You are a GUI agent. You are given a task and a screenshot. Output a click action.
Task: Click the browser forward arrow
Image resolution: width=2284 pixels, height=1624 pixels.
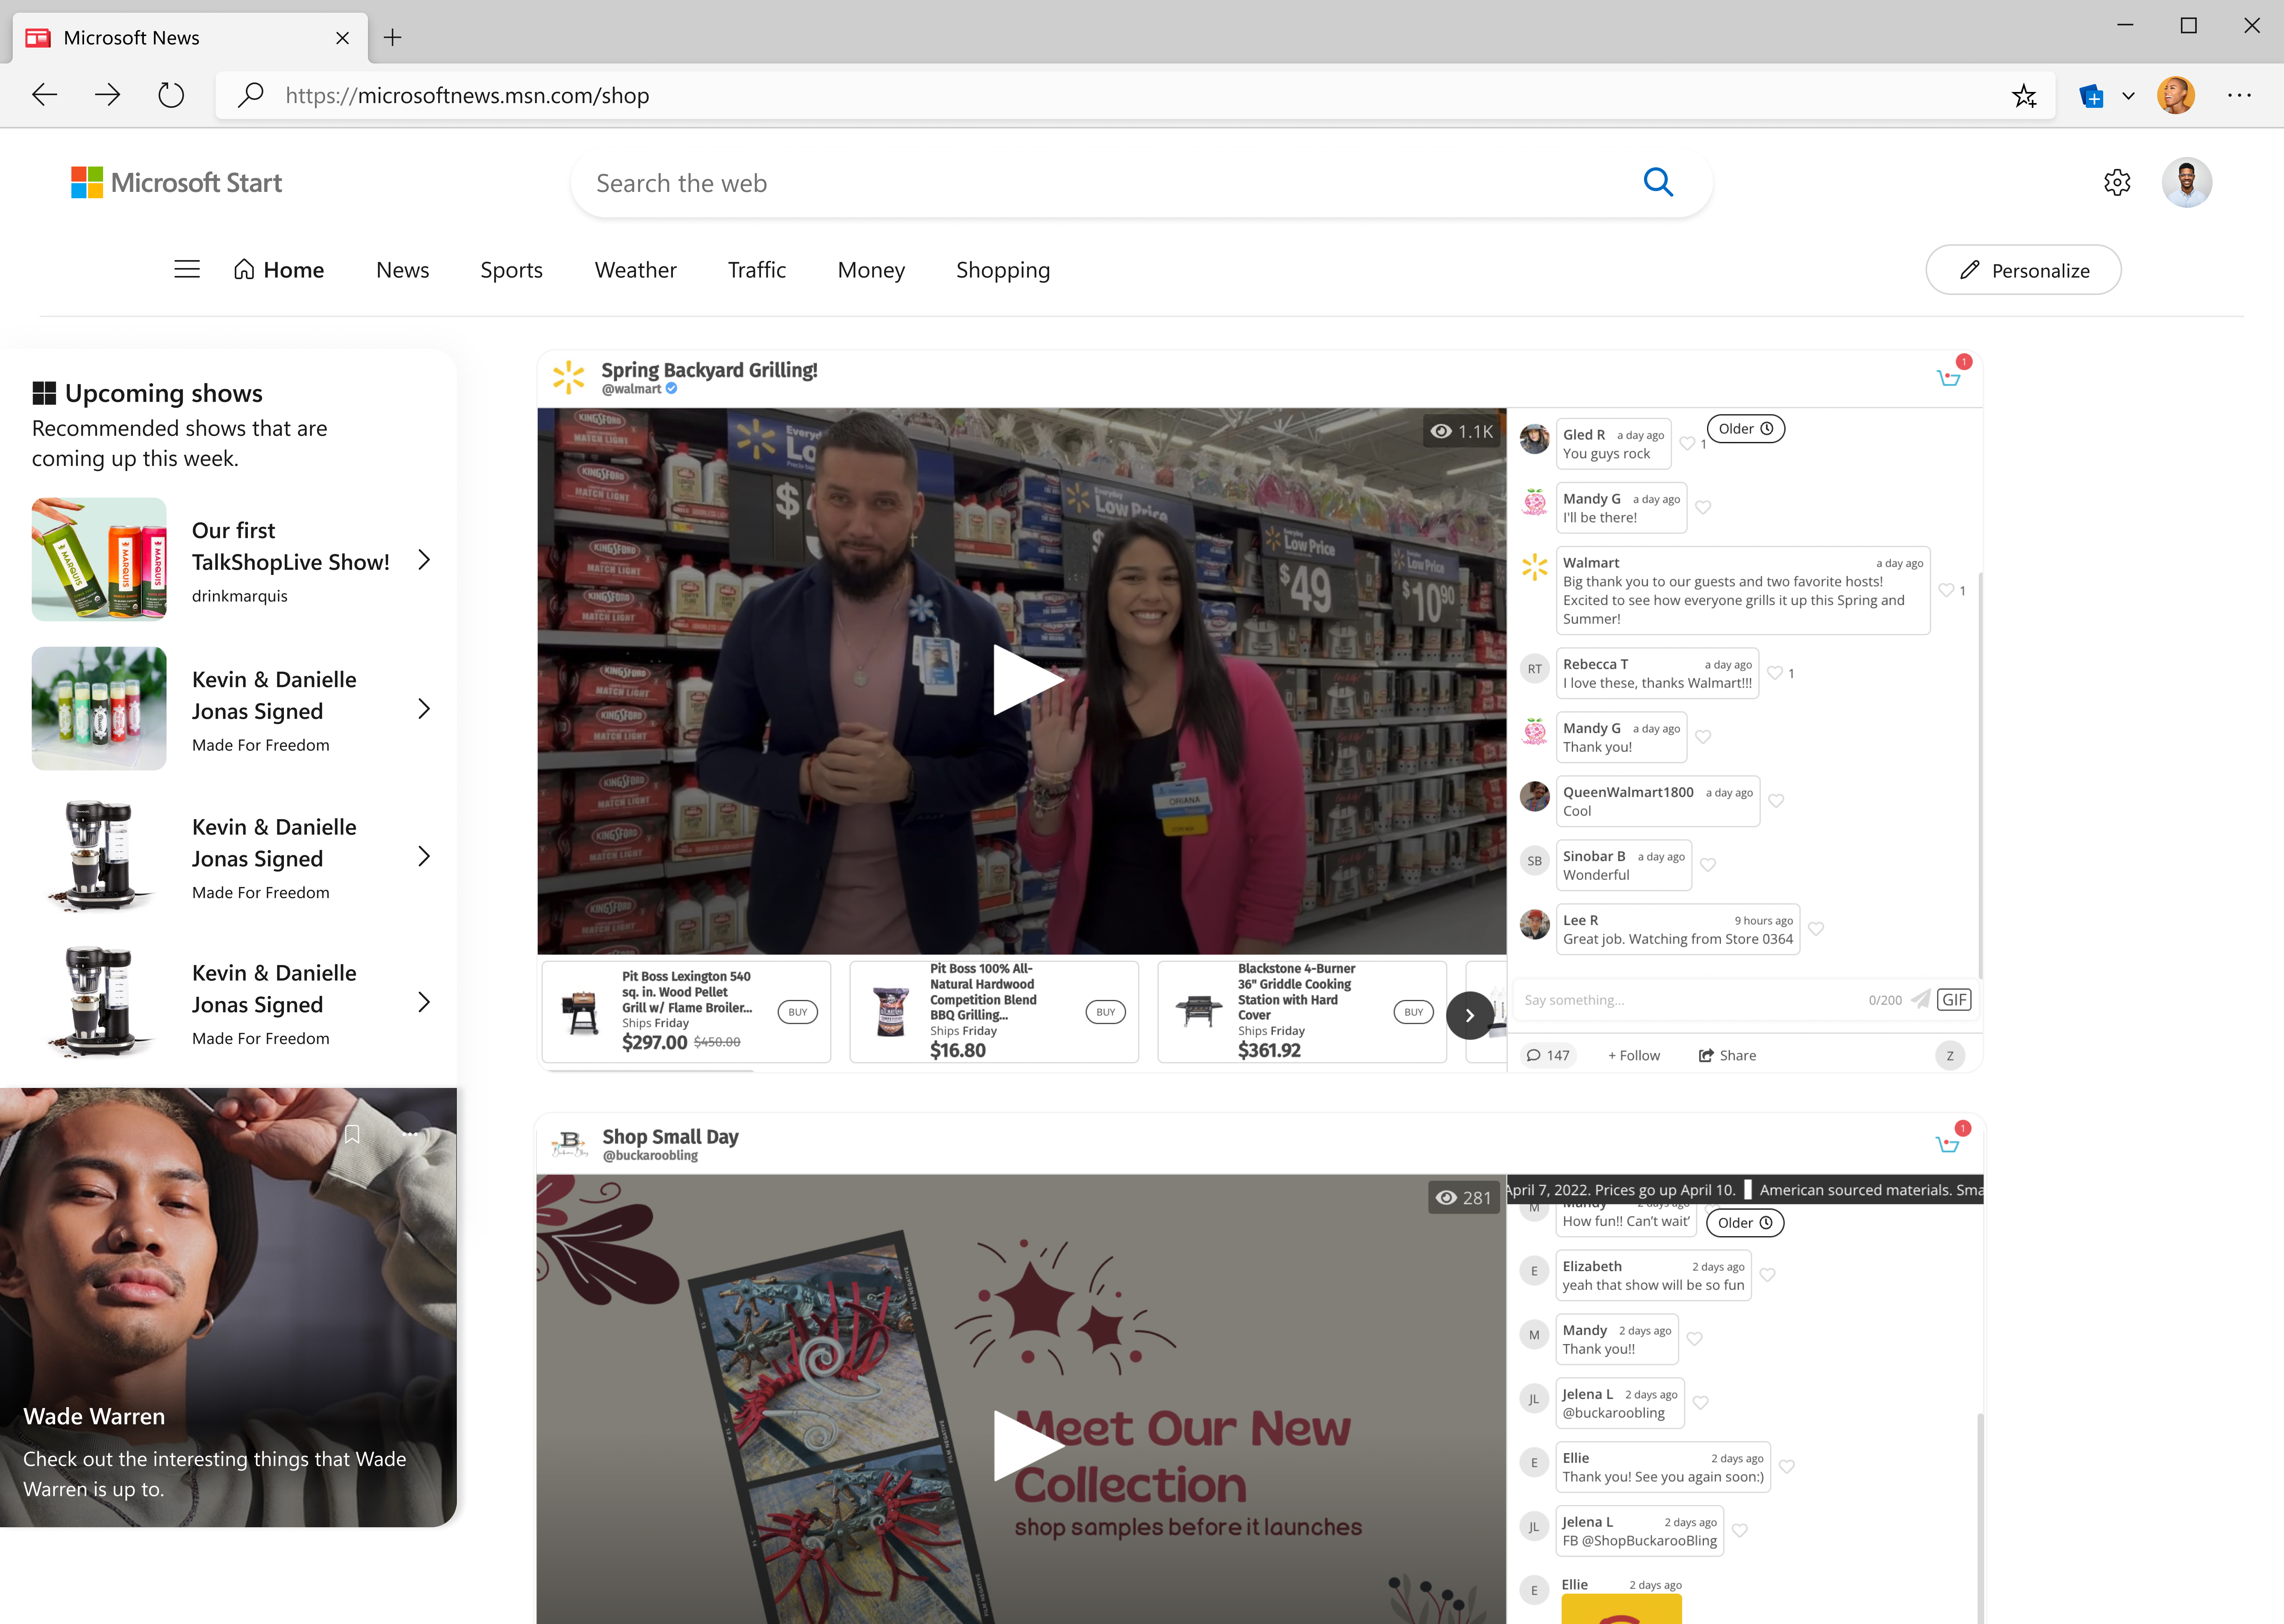coord(108,95)
